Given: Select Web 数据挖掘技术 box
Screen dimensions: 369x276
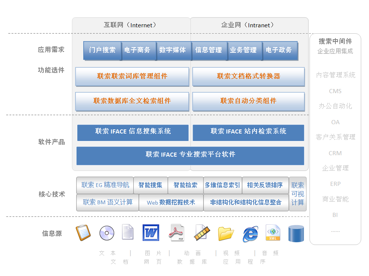Looking at the screenshot, I should 171,202.
